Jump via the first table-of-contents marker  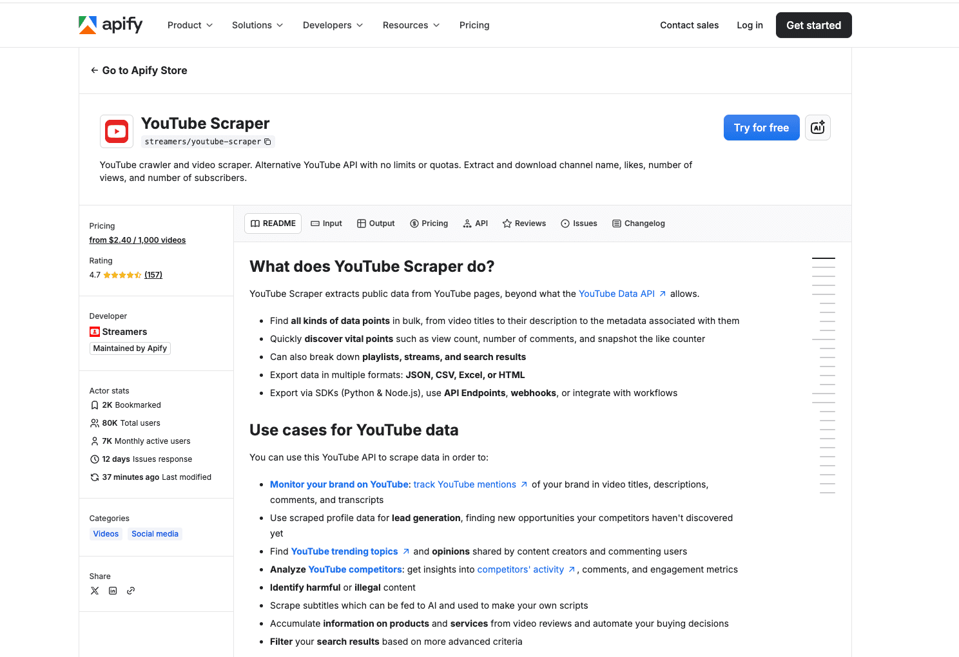point(824,258)
